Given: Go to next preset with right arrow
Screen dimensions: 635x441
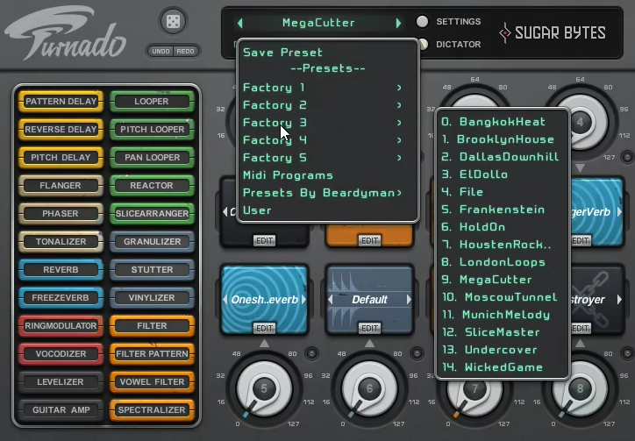Looking at the screenshot, I should pyautogui.click(x=398, y=23).
